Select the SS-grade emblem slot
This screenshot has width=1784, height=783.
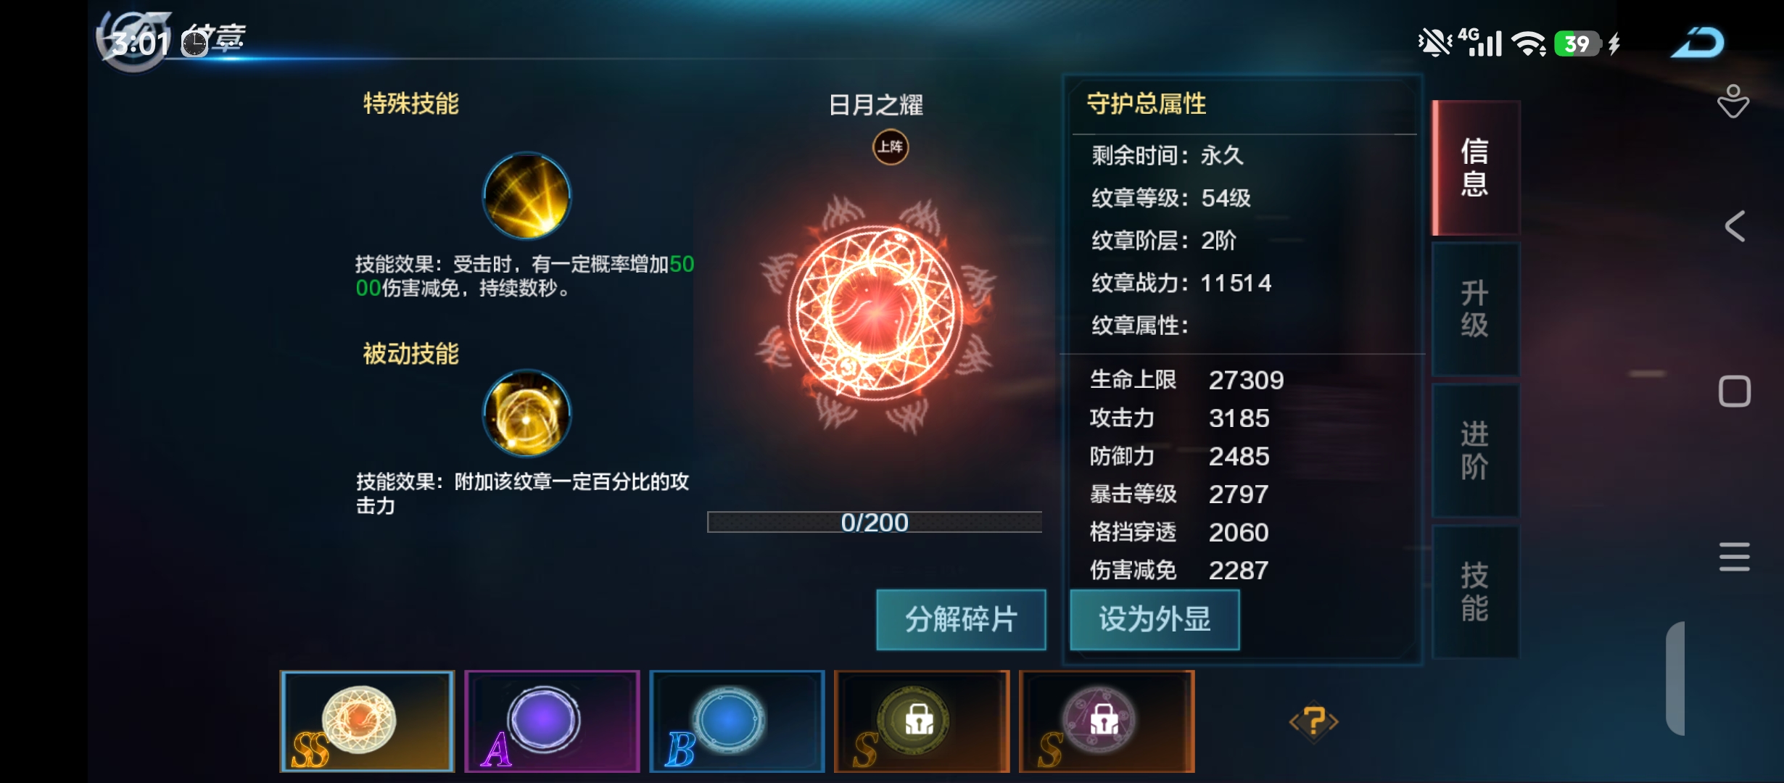pyautogui.click(x=367, y=721)
